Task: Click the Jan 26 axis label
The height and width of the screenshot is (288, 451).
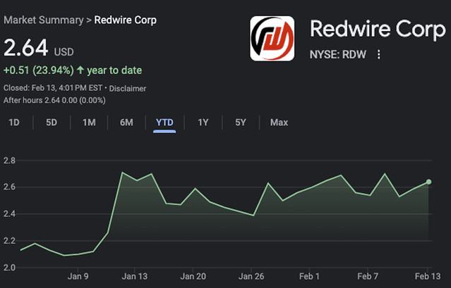Action: point(251,277)
